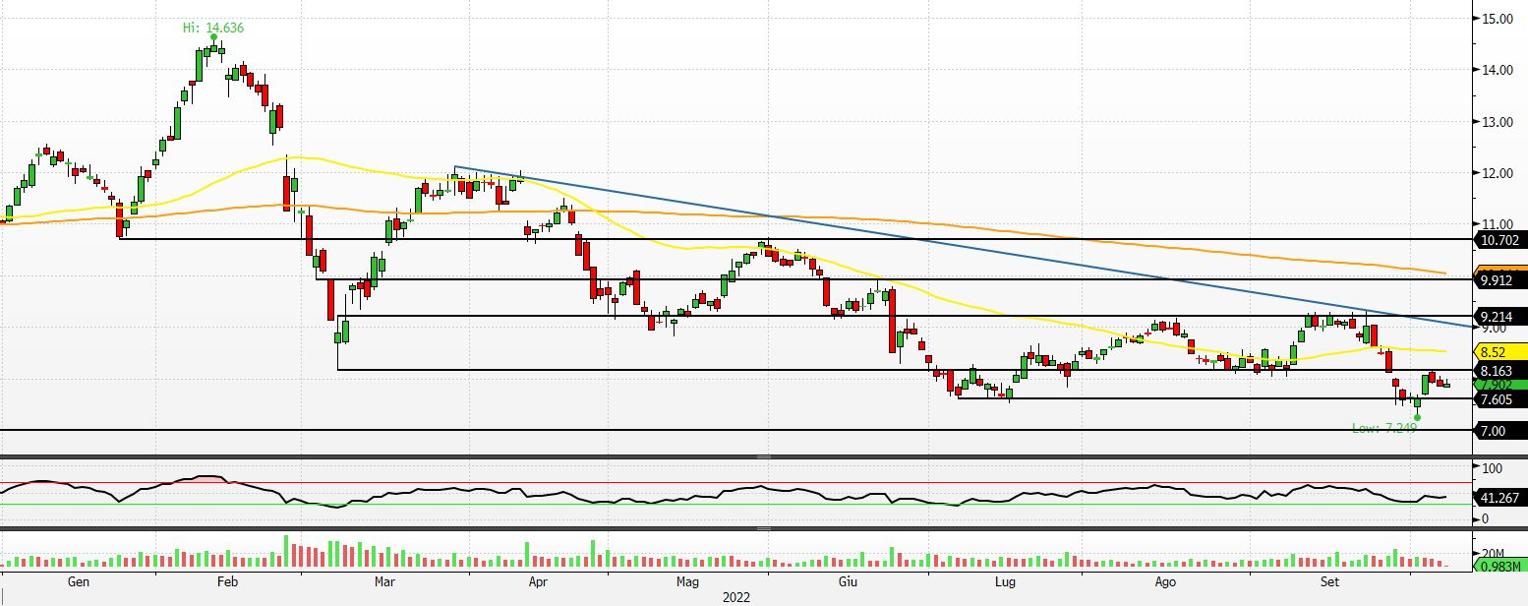
Task: Click the 10.702 price level label
Action: 1500,239
